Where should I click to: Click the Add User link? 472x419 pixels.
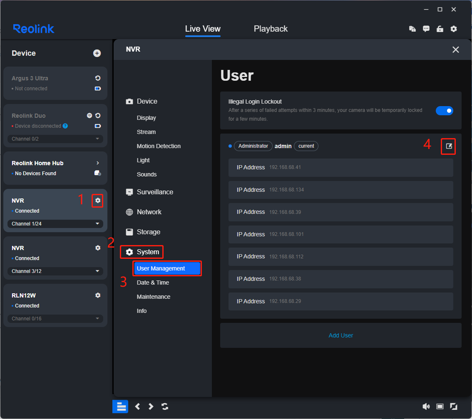pyautogui.click(x=341, y=335)
